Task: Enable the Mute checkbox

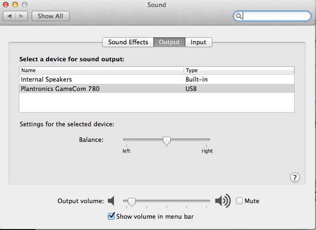Action: click(x=239, y=201)
